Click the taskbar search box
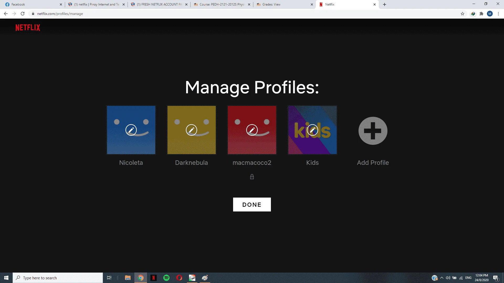The image size is (504, 283). point(58,278)
